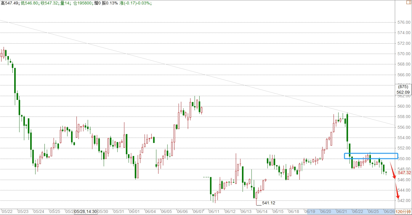The height and width of the screenshot is (215, 412).
Task: Click the 541.12 lowest price label
Action: tap(269, 203)
